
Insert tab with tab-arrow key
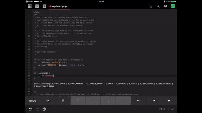48,101
